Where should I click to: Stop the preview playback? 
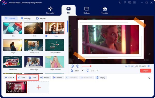point(78,66)
